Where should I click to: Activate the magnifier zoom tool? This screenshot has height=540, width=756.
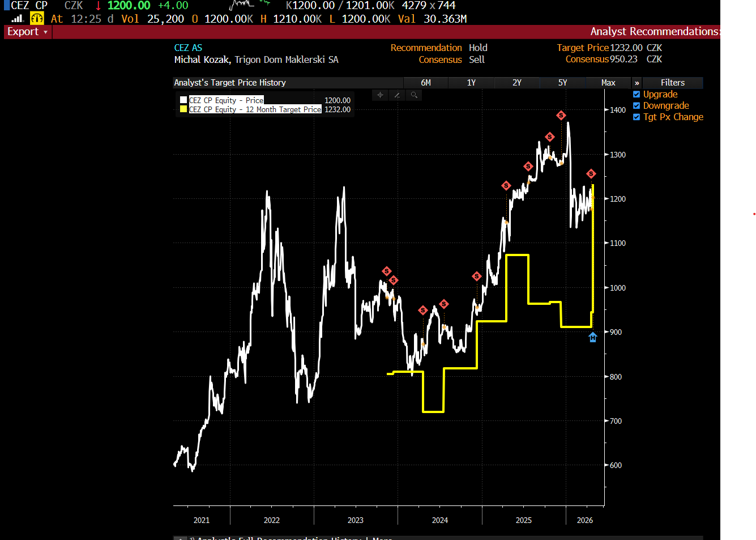[414, 95]
